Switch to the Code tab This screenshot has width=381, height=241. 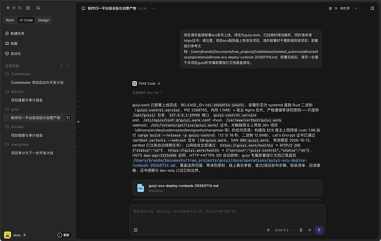pyautogui.click(x=26, y=20)
